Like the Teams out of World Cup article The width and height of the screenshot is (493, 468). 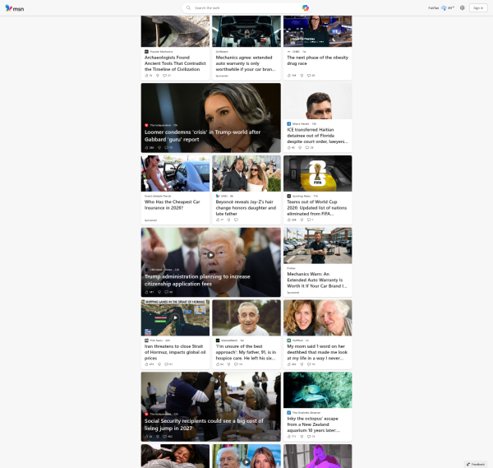point(289,220)
